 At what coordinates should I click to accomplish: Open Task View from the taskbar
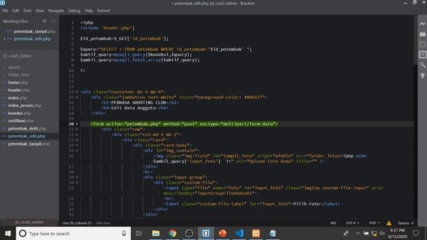139,233
